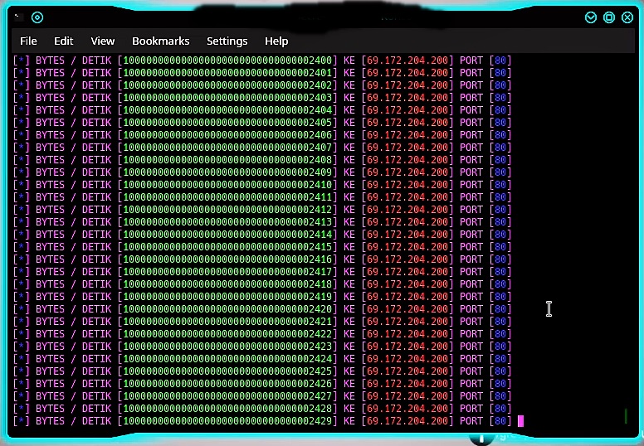
Task: Open the Edit menu
Action: coord(64,41)
